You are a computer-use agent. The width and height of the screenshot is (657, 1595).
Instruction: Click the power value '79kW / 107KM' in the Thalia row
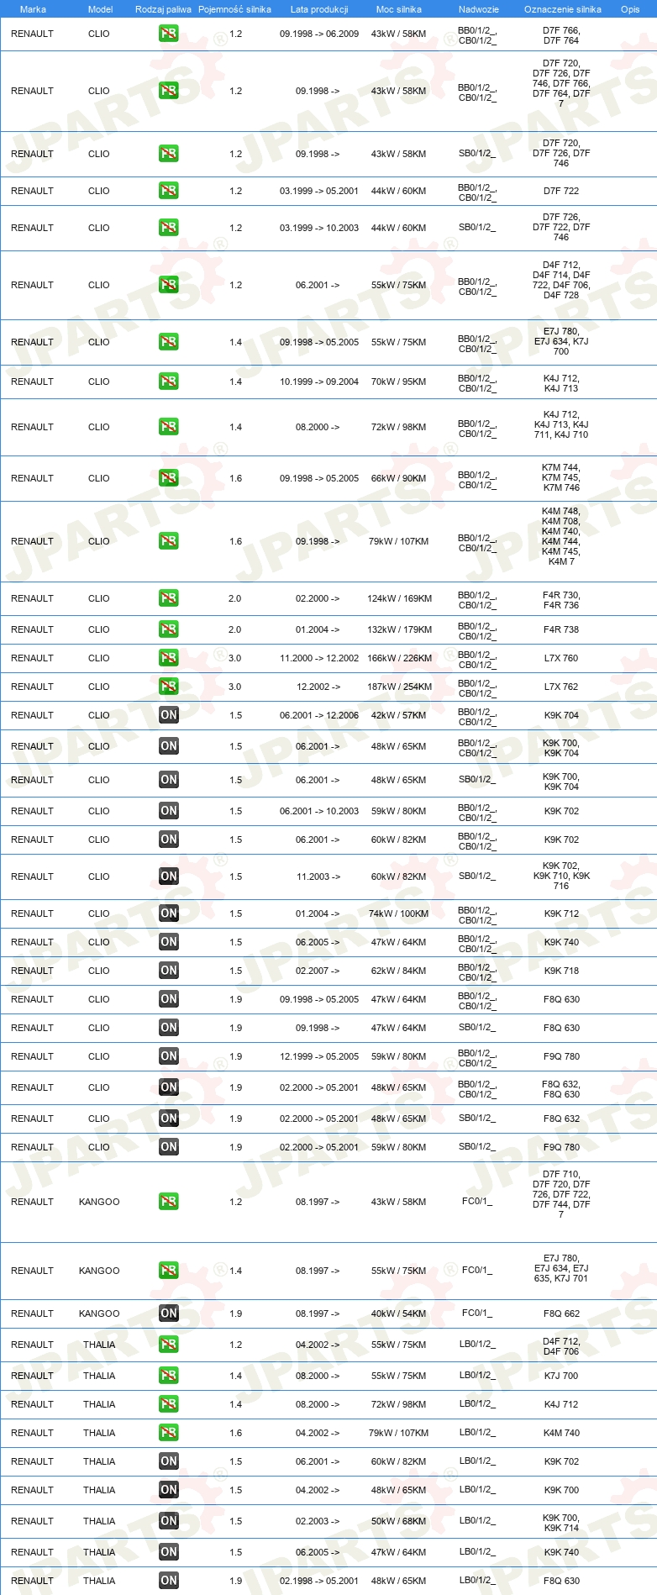point(399,1433)
